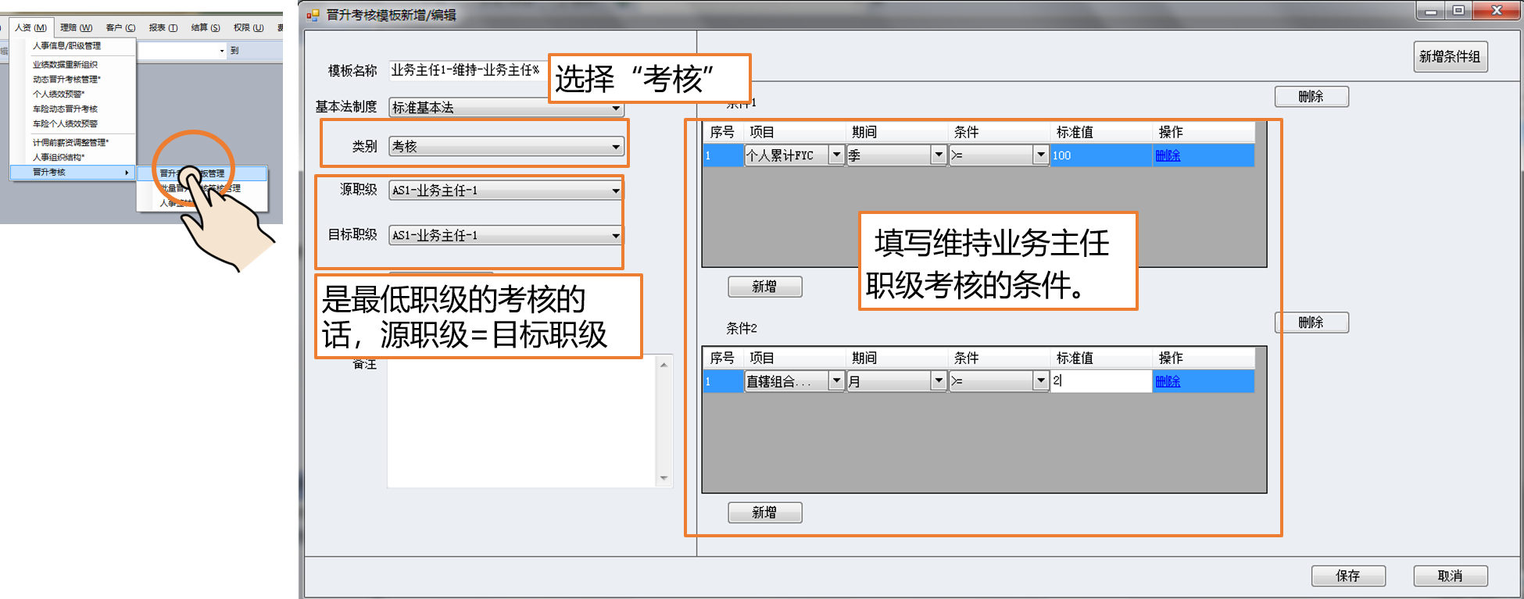Click scroll-down arrow of the 备注 box

(x=664, y=478)
